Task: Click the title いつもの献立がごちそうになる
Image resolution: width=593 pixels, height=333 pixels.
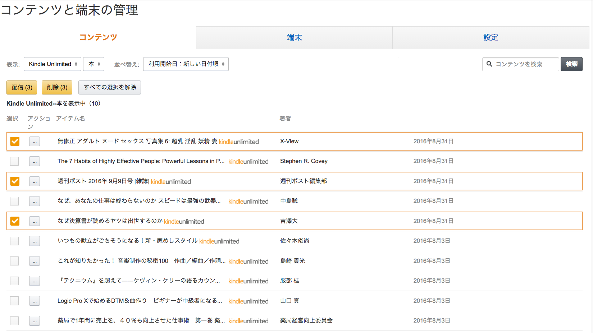Action: click(128, 241)
